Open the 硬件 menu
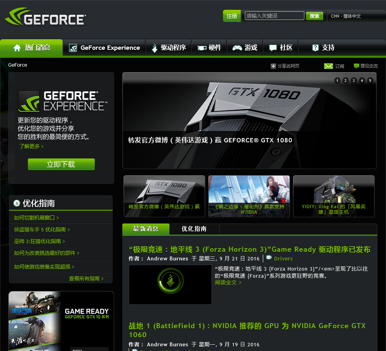This screenshot has height=351, width=386. click(209, 48)
